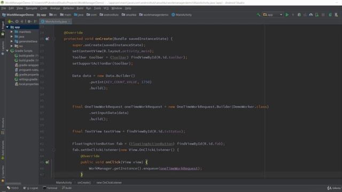Open the Terminal tool window
342x192 pixels.
click(x=50, y=188)
